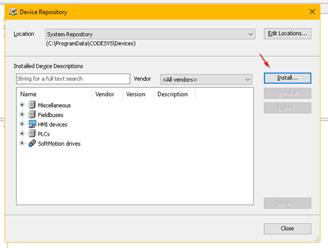Sort by the Version column header

pyautogui.click(x=138, y=94)
